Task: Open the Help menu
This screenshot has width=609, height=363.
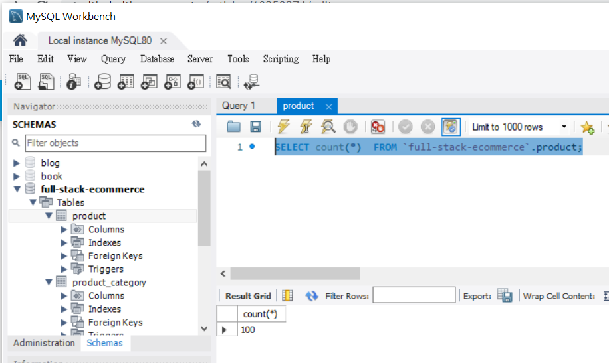Action: point(321,59)
